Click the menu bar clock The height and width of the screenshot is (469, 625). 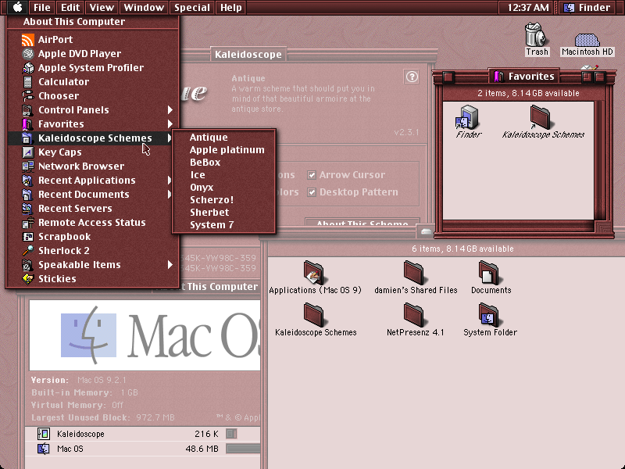coord(528,7)
